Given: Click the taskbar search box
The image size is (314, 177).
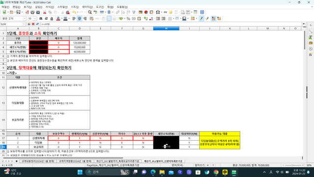Looking at the screenshot, I should (108, 172).
